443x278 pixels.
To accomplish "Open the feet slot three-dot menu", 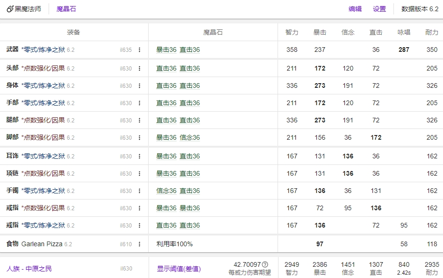I will (139, 137).
